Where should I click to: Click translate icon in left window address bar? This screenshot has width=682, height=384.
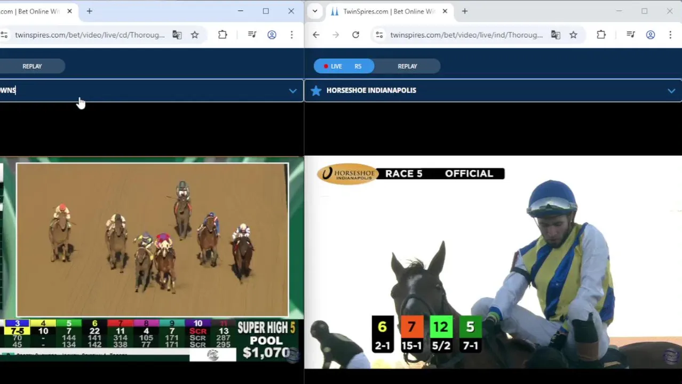click(177, 35)
